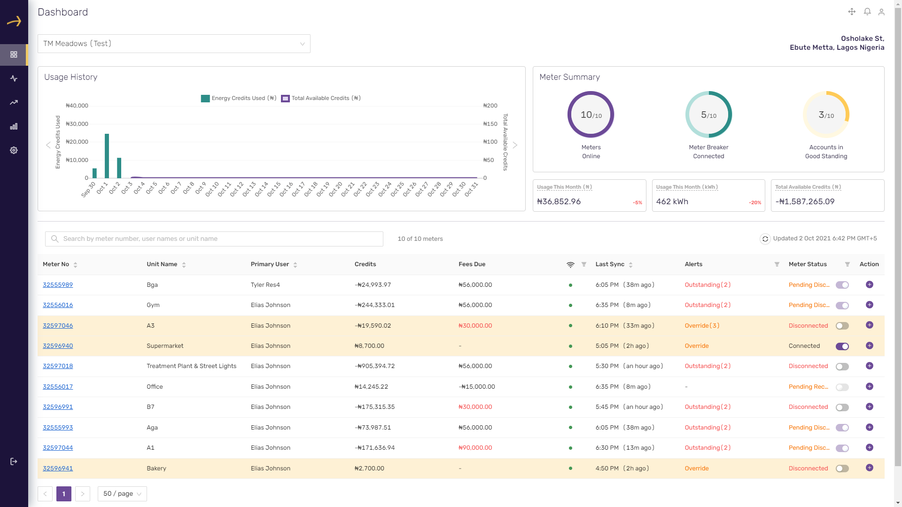Click Total Available Credits (₦) card label

[x=808, y=187]
